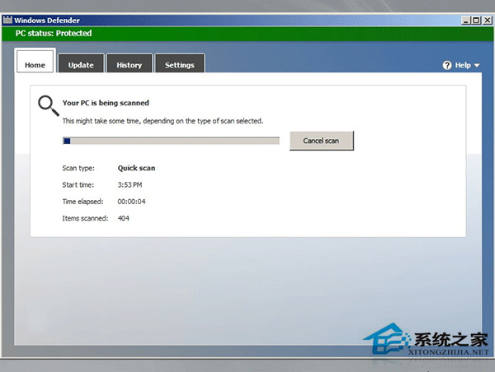This screenshot has height=372, width=495.
Task: Click the 'This might take some time' description
Action: (163, 121)
